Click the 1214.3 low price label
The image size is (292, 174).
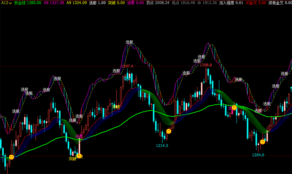(x=162, y=146)
